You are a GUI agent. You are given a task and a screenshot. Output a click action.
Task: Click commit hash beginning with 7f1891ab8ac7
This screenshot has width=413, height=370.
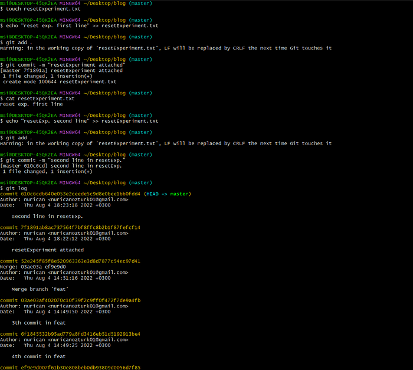point(81,227)
